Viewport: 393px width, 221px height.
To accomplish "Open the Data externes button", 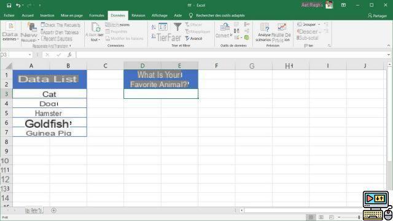I will (10, 32).
